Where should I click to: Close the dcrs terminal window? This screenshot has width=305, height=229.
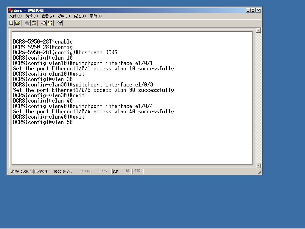click(x=259, y=10)
